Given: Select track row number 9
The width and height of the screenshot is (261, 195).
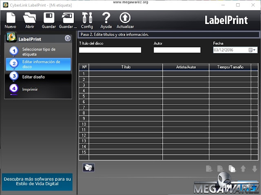Looking at the screenshot, I should point(84,118).
